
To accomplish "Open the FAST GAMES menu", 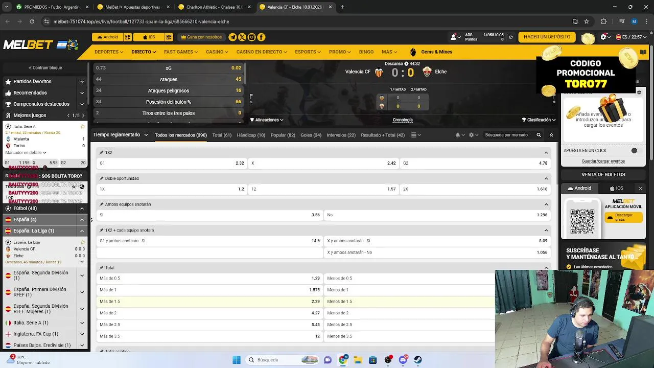I will coord(181,52).
